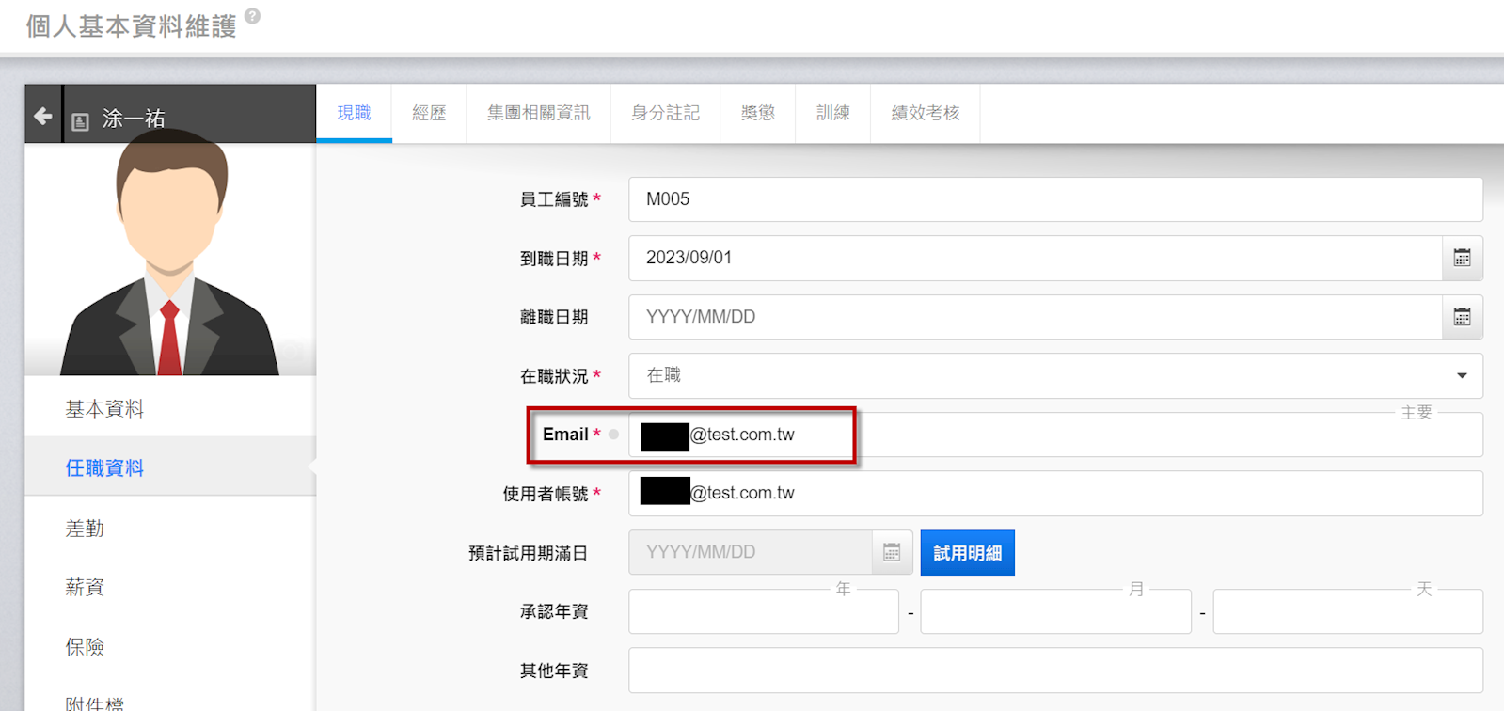Click the gray dot beside Email label
1504x711 pixels.
tap(613, 434)
